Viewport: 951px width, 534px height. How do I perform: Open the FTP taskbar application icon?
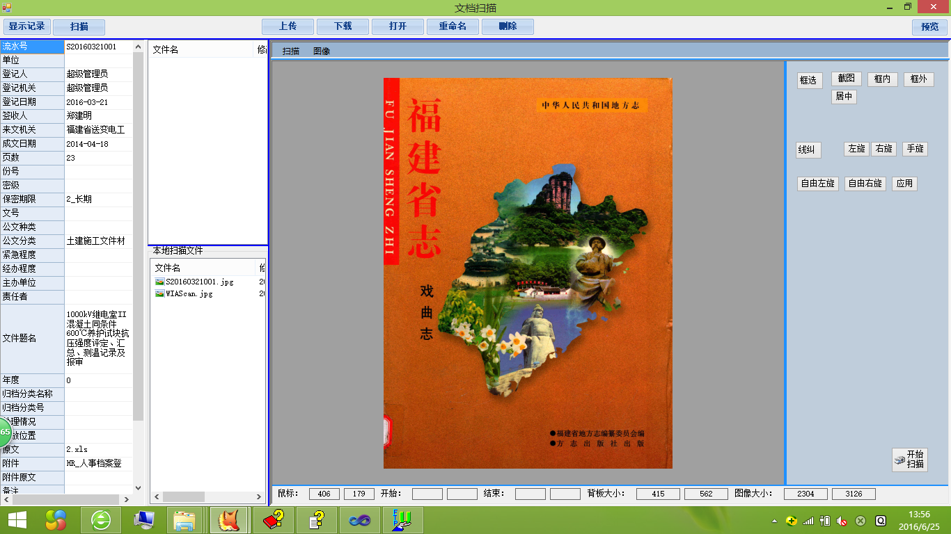coord(402,520)
